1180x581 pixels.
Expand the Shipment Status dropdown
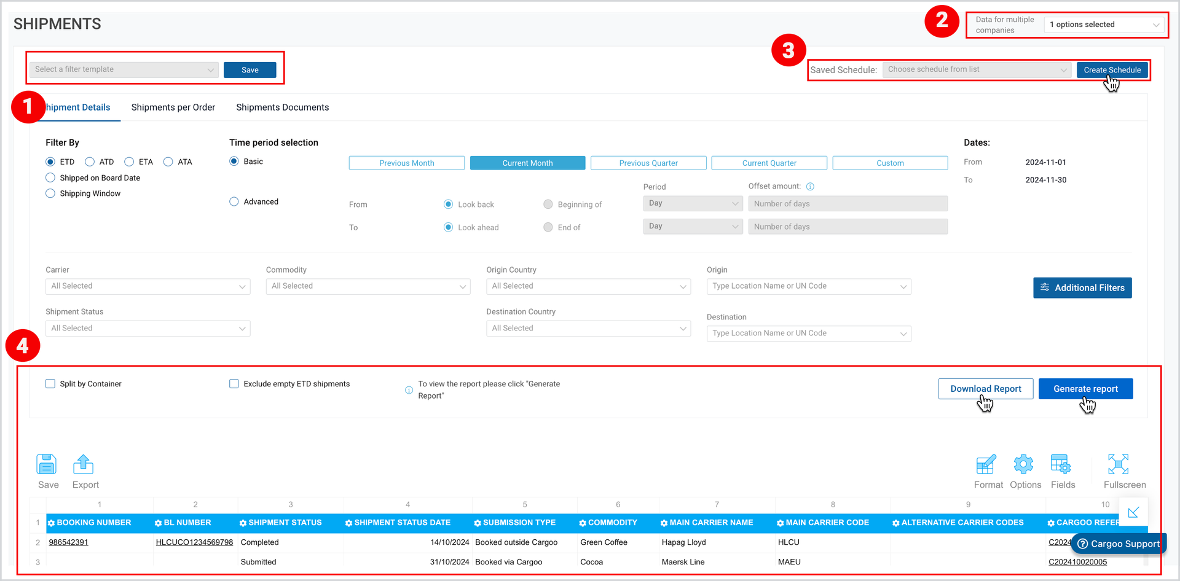(x=147, y=329)
